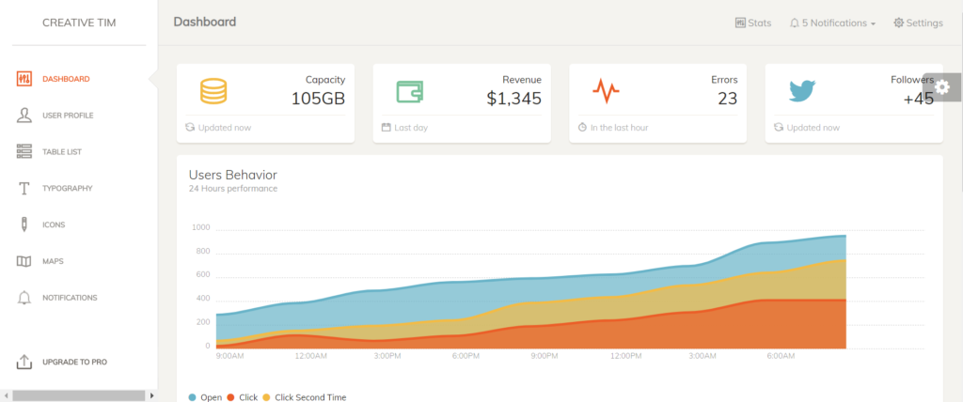This screenshot has width=963, height=402.
Task: Navigate to Typography page
Action: [x=68, y=189]
